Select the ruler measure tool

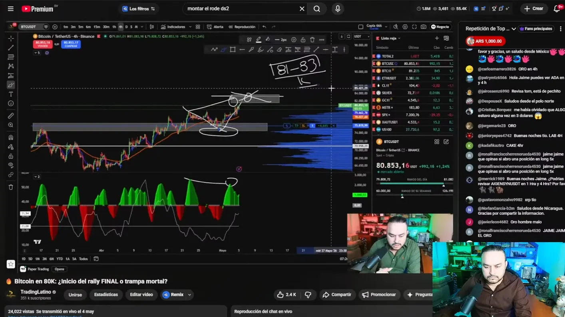coord(11,116)
